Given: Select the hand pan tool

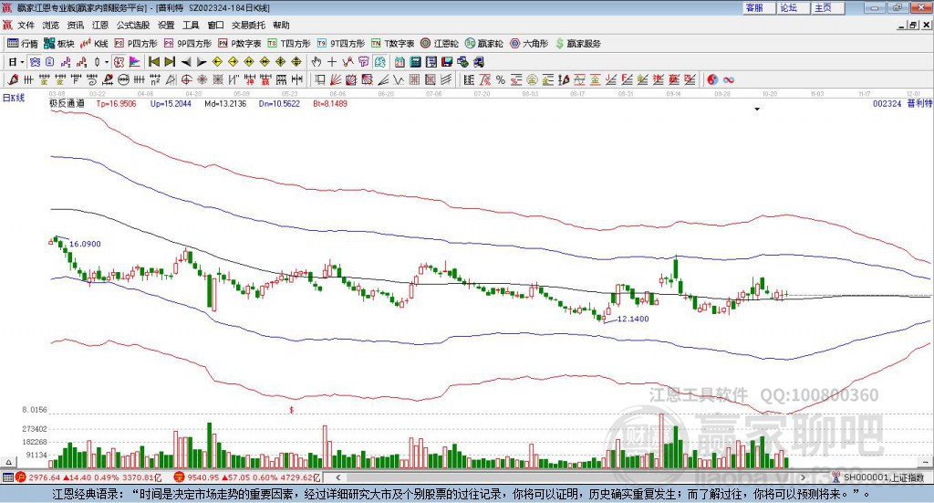Looking at the screenshot, I should pyautogui.click(x=317, y=62).
